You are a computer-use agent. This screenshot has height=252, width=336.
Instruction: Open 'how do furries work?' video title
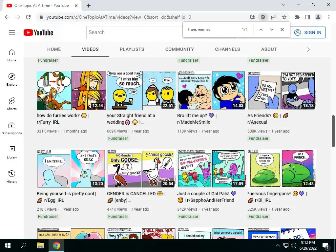pyautogui.click(x=63, y=119)
